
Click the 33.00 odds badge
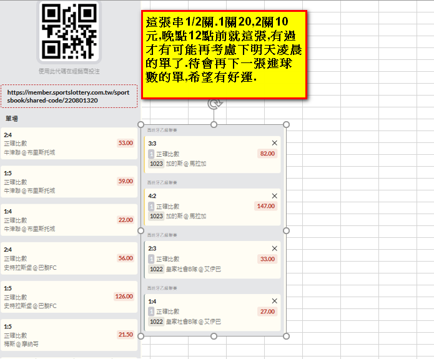point(267,259)
